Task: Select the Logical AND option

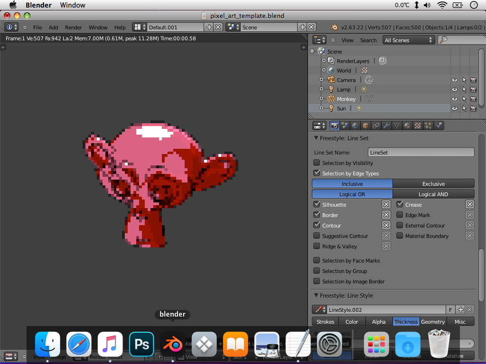Action: click(x=433, y=194)
